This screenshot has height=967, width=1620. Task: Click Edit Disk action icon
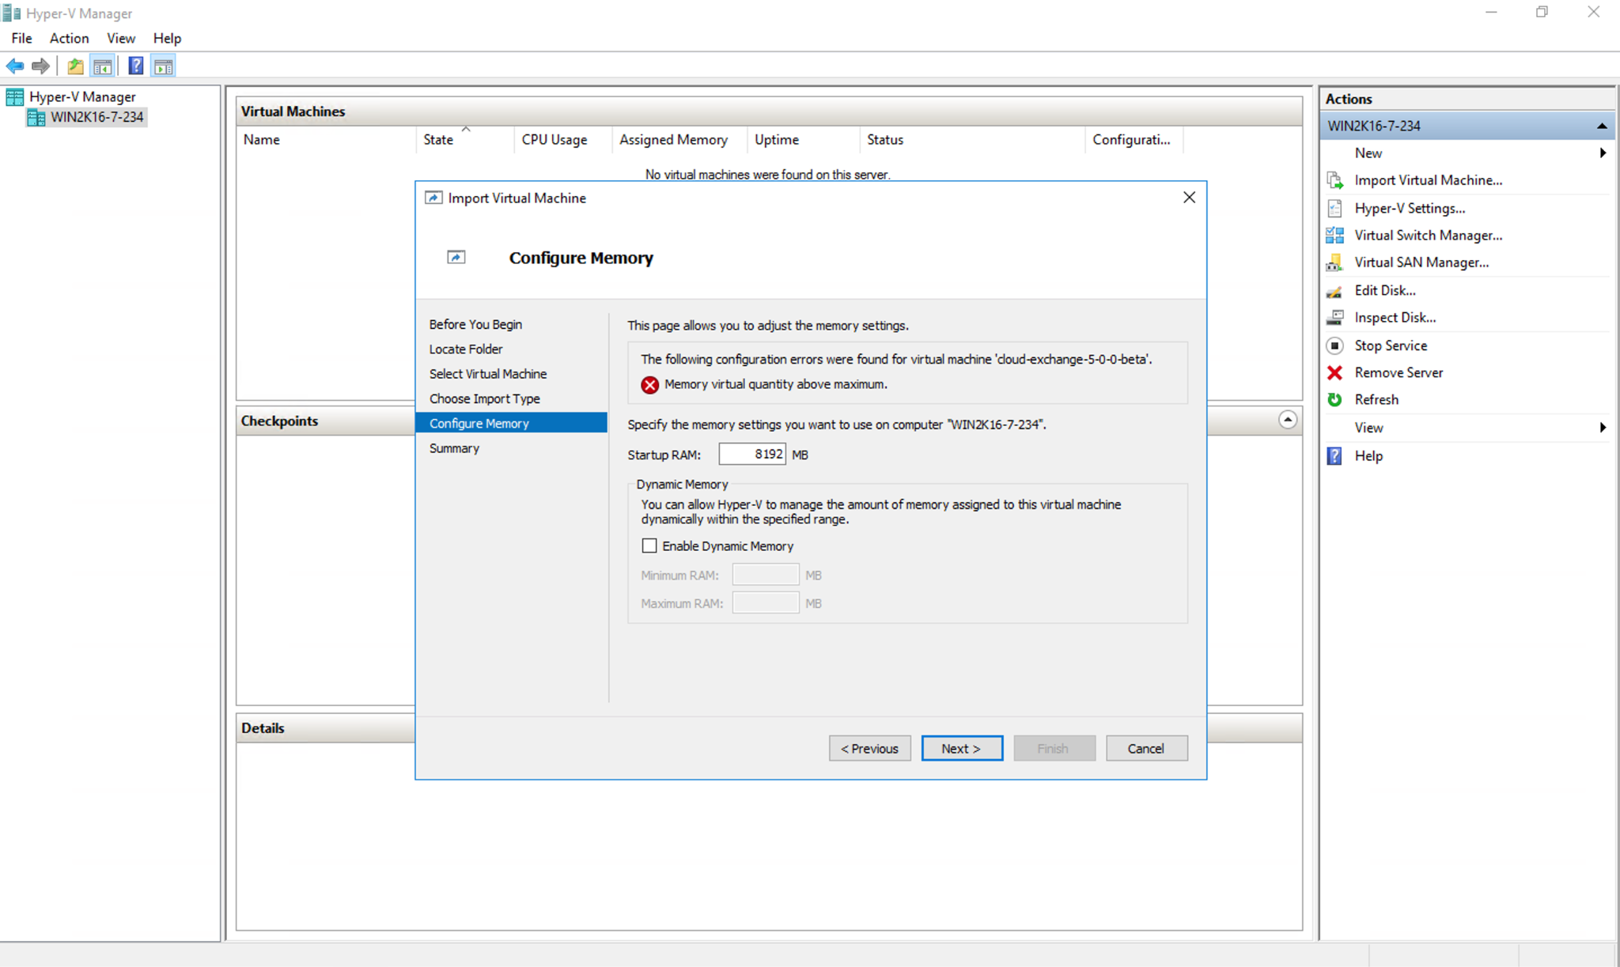1335,290
